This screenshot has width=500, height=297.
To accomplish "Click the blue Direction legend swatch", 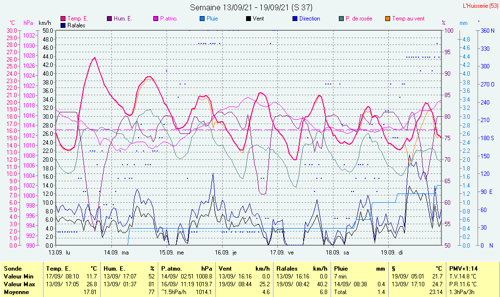I will pos(295,19).
